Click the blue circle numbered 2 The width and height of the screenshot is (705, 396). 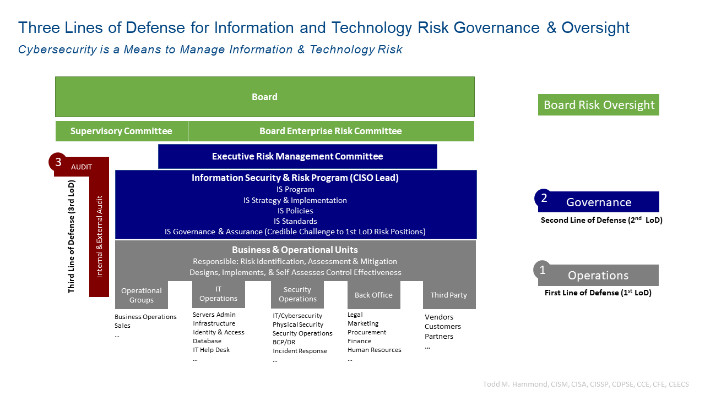544,199
